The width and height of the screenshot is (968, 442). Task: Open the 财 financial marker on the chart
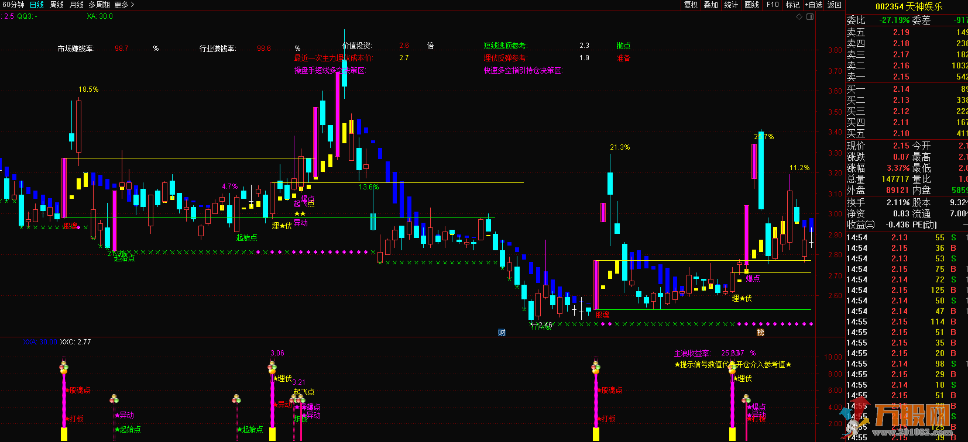[x=502, y=333]
